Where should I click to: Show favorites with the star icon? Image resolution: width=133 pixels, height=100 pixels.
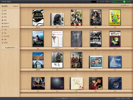(x=2, y=33)
